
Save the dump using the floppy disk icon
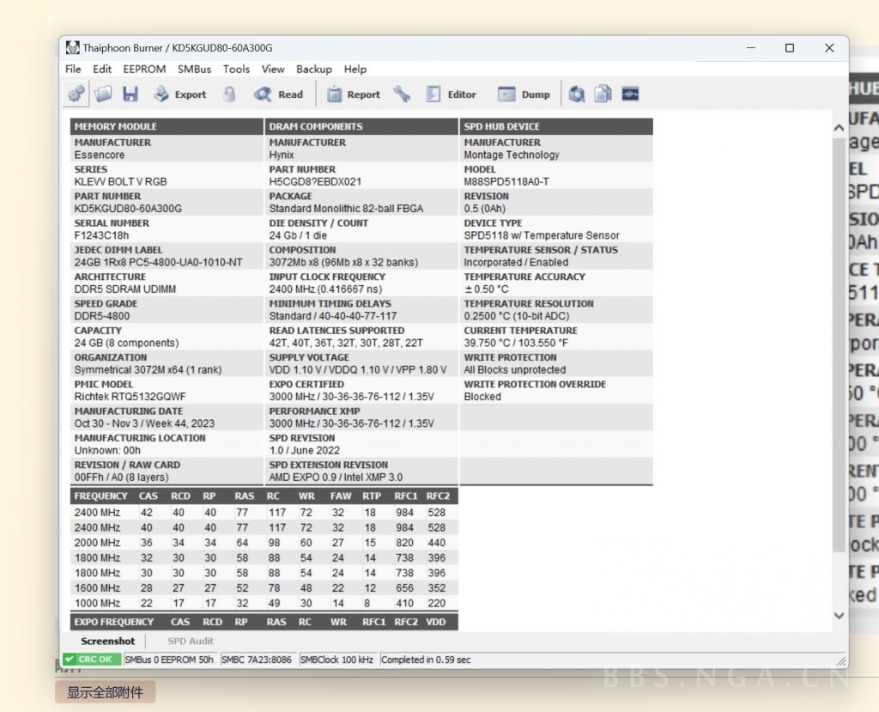(x=130, y=94)
